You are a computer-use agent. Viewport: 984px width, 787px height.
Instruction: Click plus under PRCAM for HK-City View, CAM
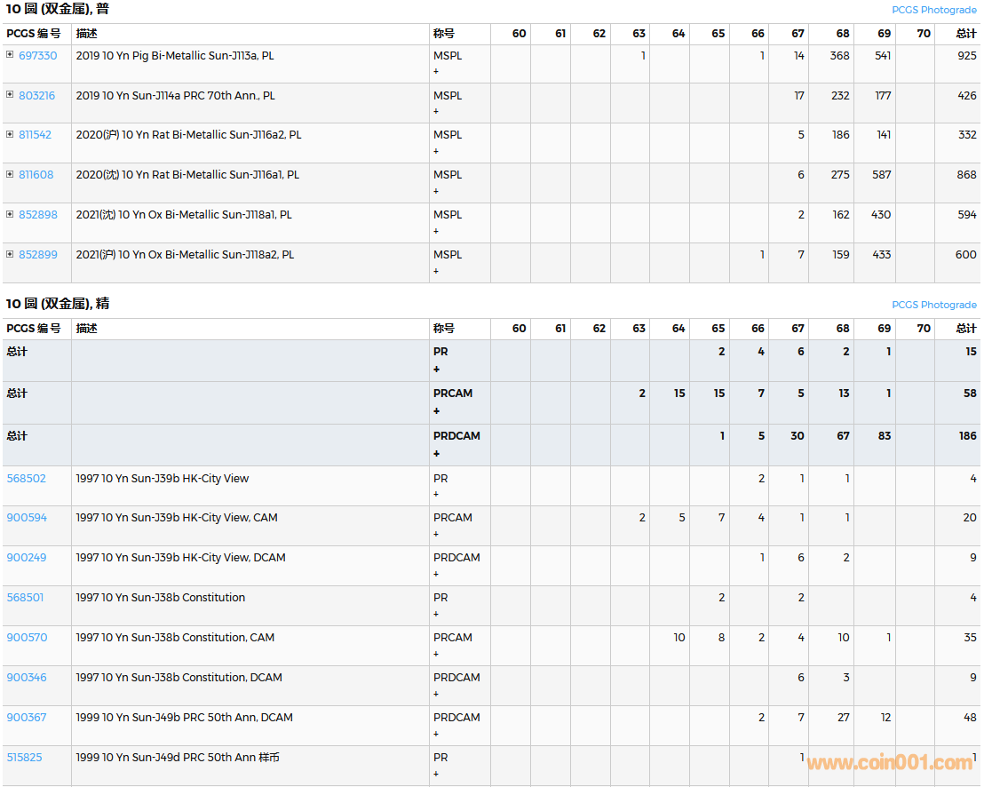pos(436,534)
